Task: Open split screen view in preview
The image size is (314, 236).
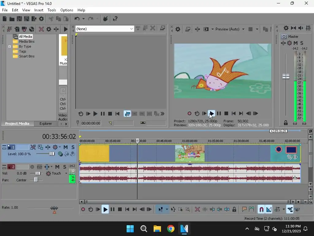Action: tap(206, 29)
